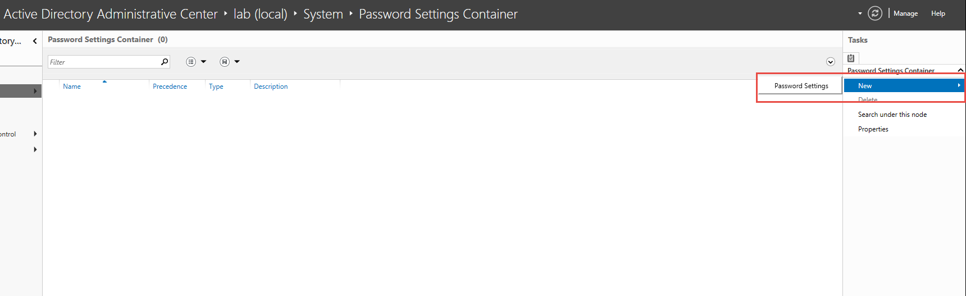Open navigation history dropdown near refresh
The height and width of the screenshot is (296, 966).
pyautogui.click(x=860, y=13)
